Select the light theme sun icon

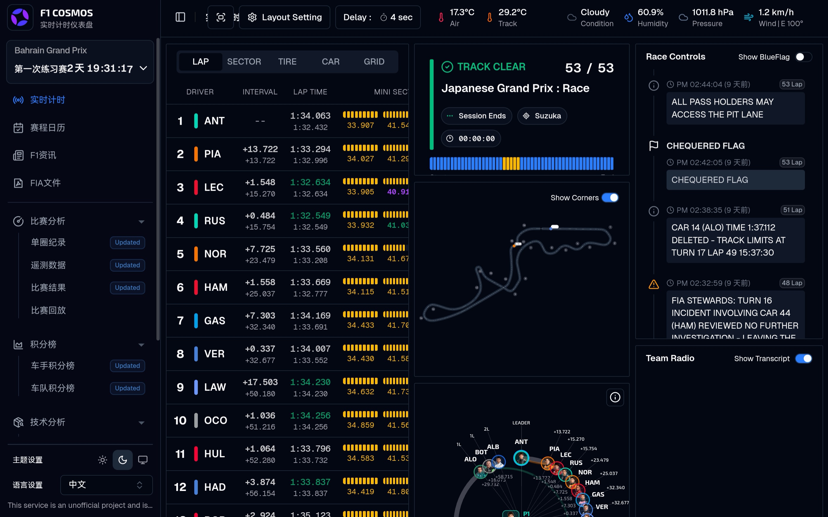pos(103,460)
